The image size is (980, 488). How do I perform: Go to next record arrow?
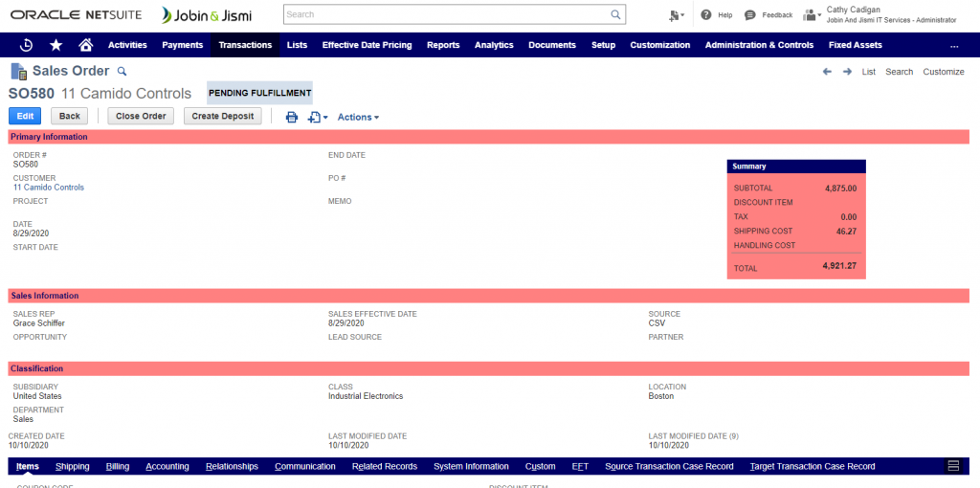(x=848, y=72)
